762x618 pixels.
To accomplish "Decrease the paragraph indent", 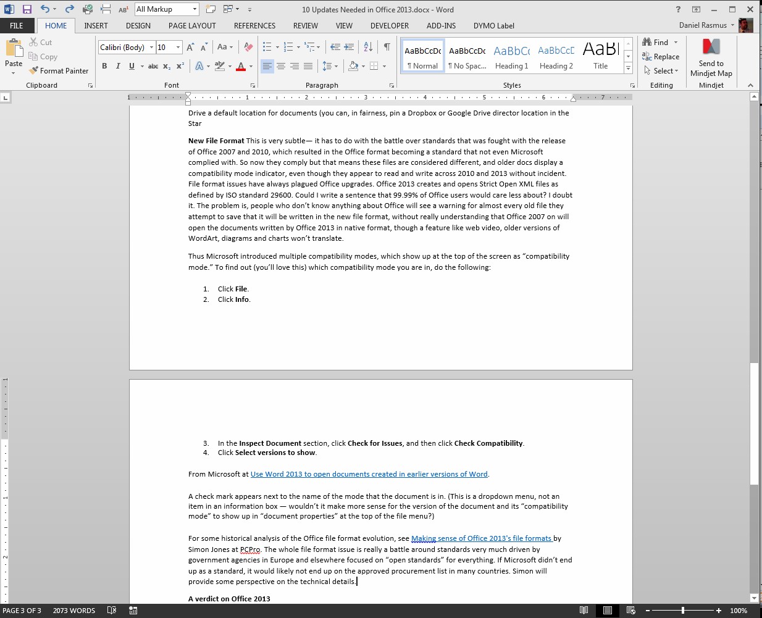I will click(x=335, y=48).
